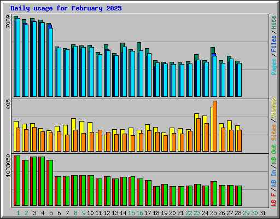The image size is (280, 219).
Task: Click the 405 visits axis value
Action: tap(8, 104)
